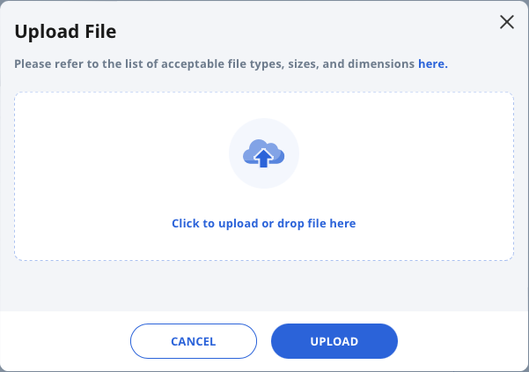Click the white footer bar beside CANCEL
The image size is (529, 372).
pyautogui.click(x=64, y=341)
